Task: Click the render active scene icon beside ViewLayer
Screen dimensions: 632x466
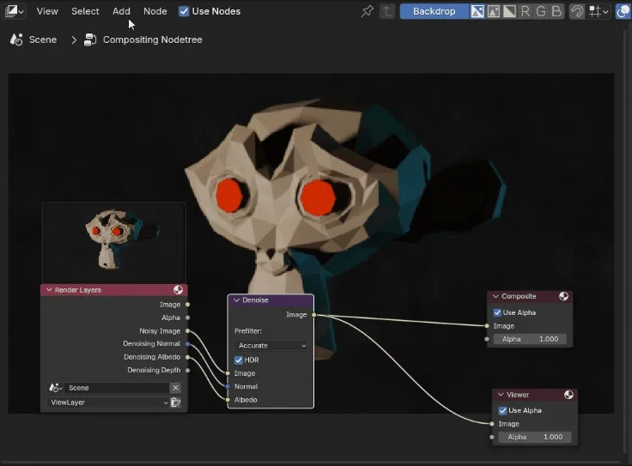Action: [x=175, y=402]
